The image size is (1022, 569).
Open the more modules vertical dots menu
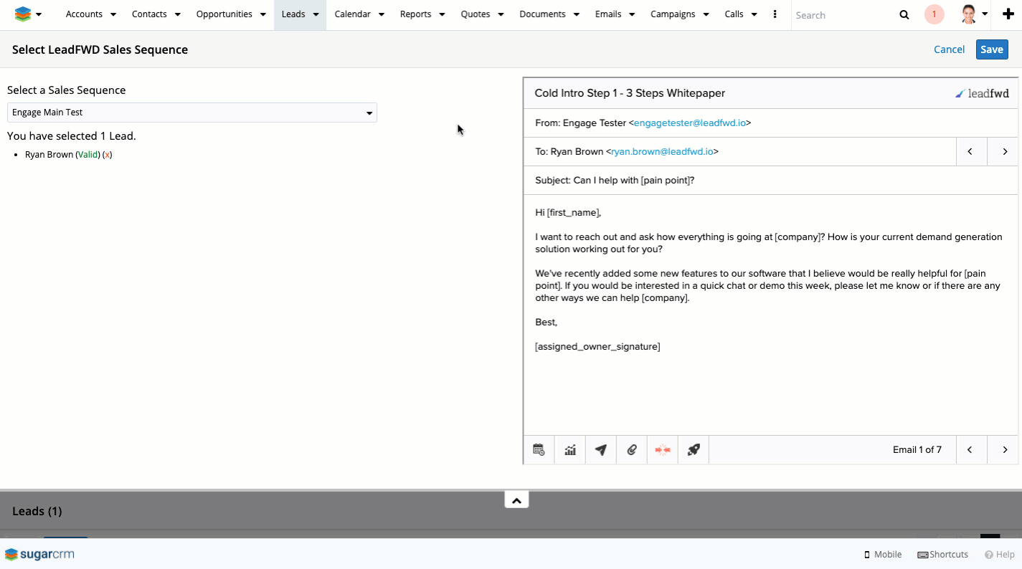pyautogui.click(x=775, y=14)
